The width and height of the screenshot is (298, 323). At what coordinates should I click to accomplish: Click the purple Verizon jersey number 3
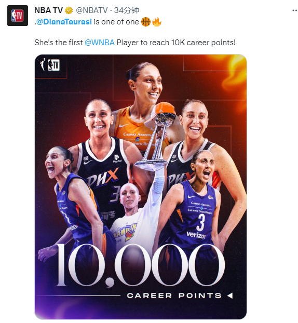[200, 222]
